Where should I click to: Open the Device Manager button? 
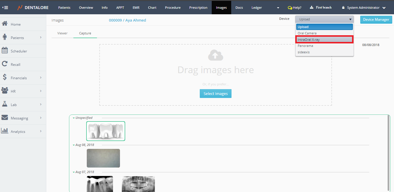[x=376, y=20]
